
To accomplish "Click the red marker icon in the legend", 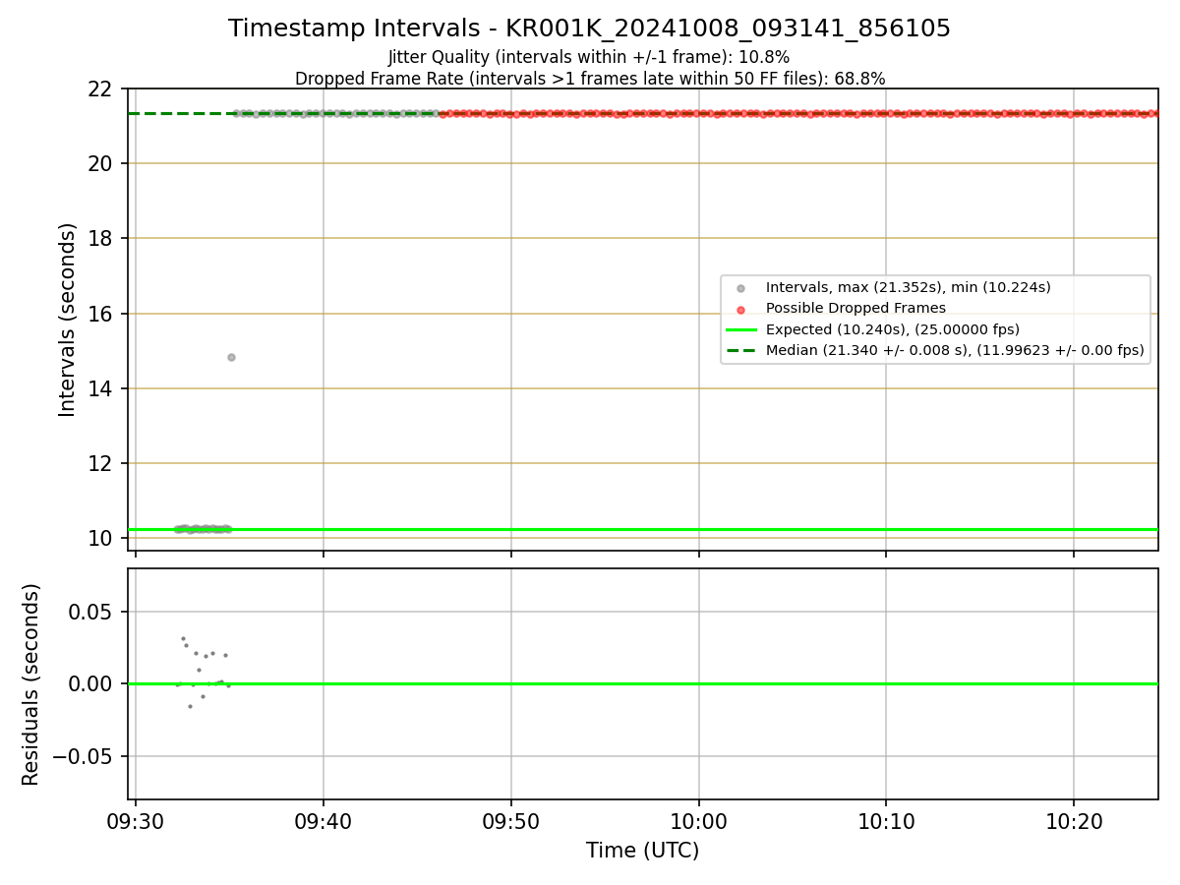I will coord(740,309).
